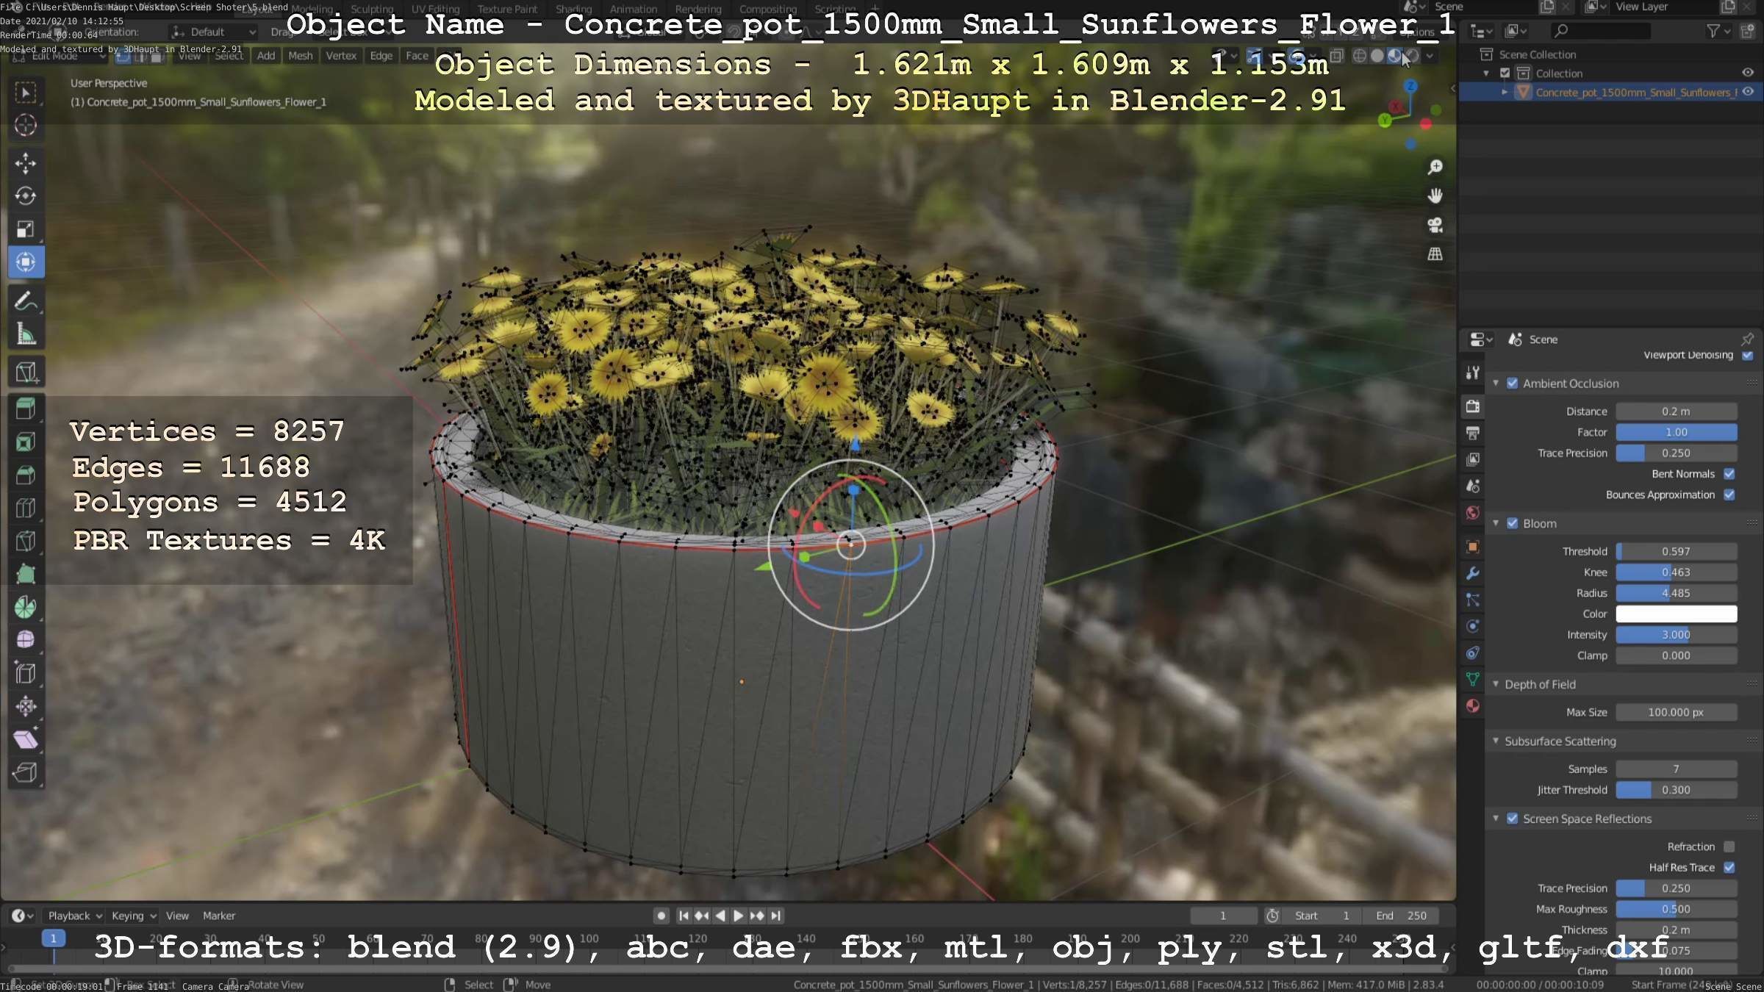Open the Mesh menu
1764x992 pixels.
point(300,56)
